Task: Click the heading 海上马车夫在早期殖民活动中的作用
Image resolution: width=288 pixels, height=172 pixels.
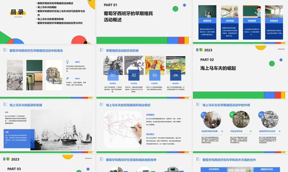Action: tap(226, 105)
